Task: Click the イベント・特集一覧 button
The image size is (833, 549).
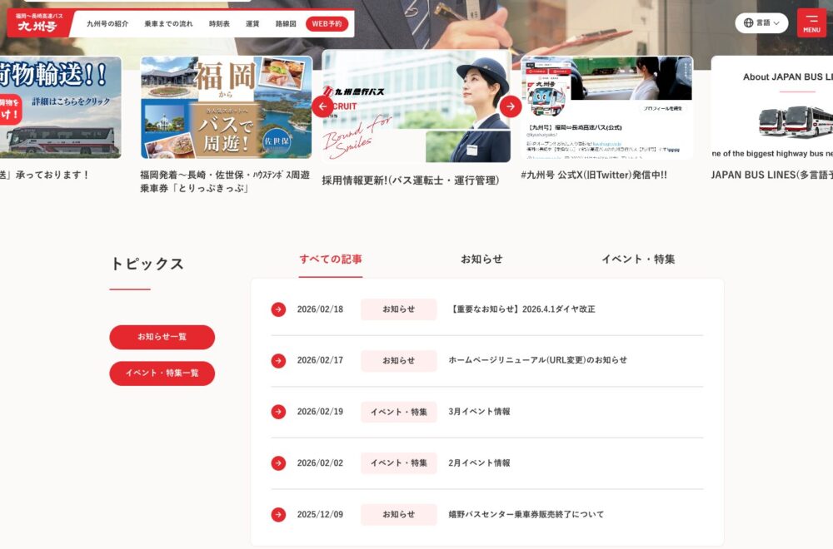Action: (x=162, y=373)
